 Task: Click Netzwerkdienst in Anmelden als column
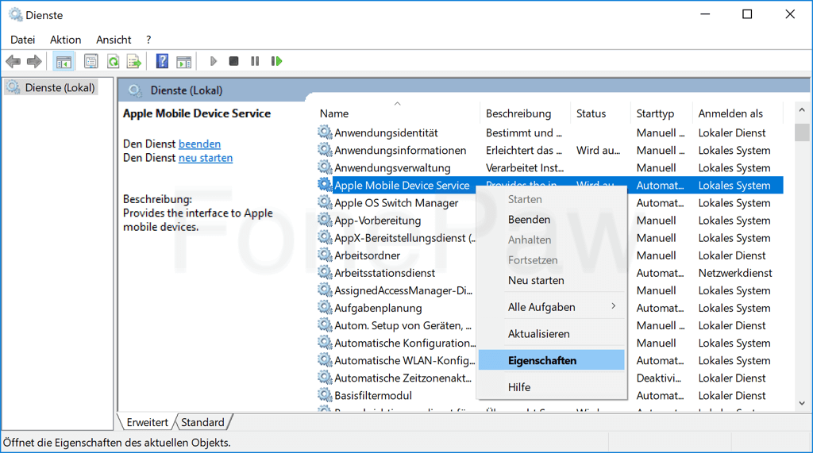[734, 273]
